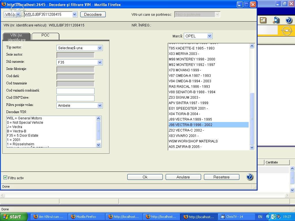Viewport: 295px width, 221px height.
Task: Click the F35 = 5 Door Estate line
Action: (x=22, y=135)
